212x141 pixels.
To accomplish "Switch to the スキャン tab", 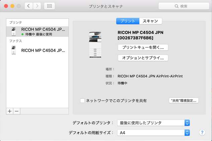I will 150,21.
